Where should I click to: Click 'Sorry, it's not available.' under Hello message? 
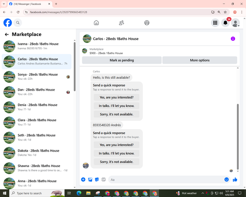point(117,114)
